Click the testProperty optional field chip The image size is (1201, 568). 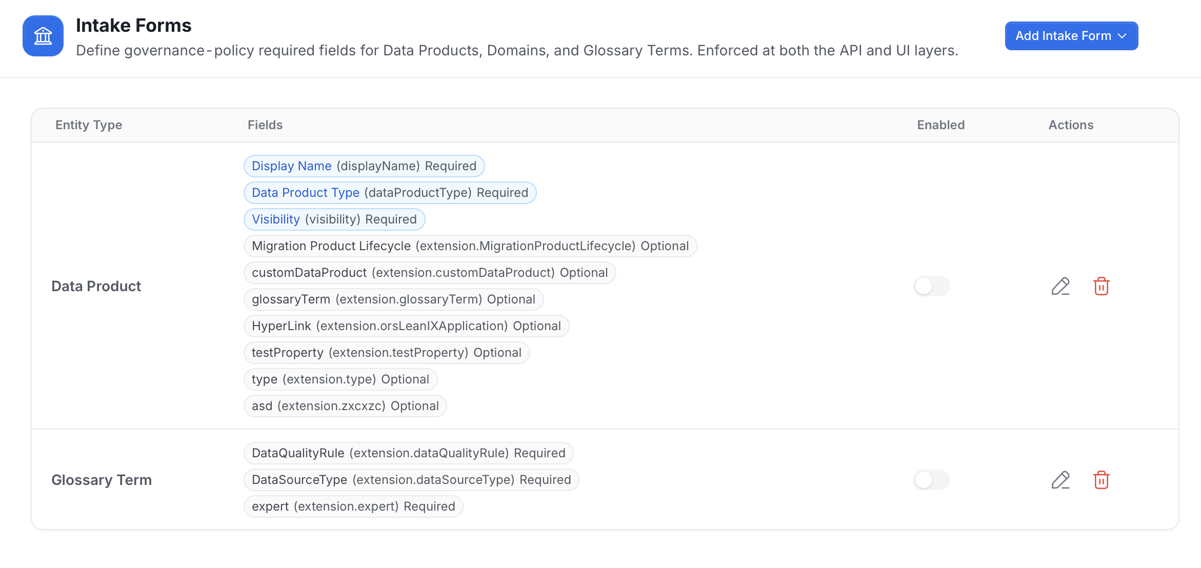click(x=387, y=353)
